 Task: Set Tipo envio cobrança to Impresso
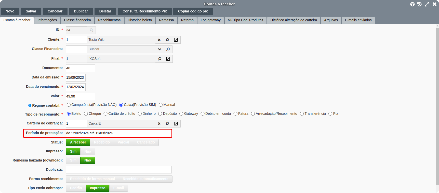click(x=98, y=188)
